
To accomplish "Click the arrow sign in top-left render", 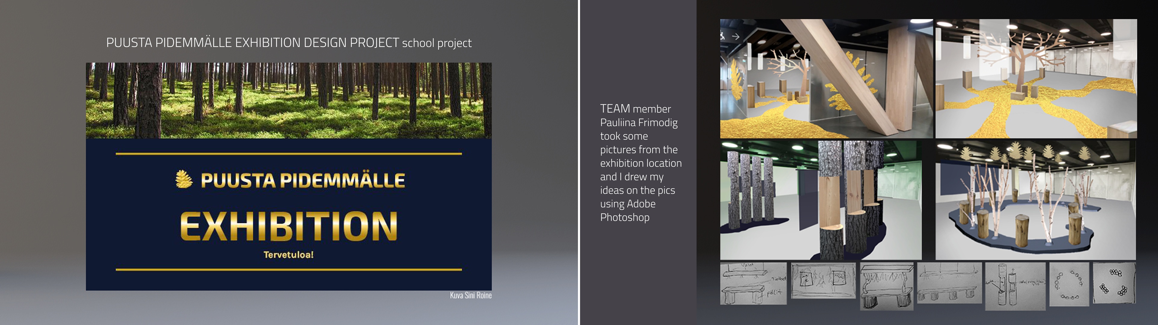I will pos(735,36).
